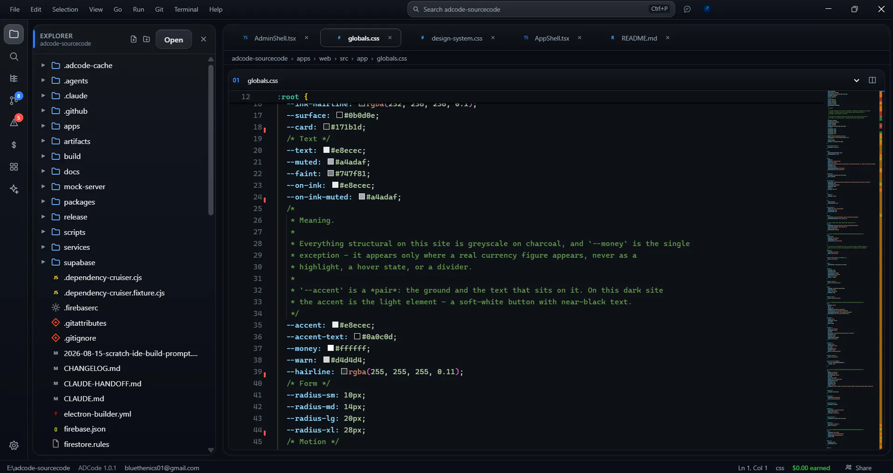Viewport: 893px width, 473px height.
Task: Close the Explorer panel with X
Action: (203, 39)
